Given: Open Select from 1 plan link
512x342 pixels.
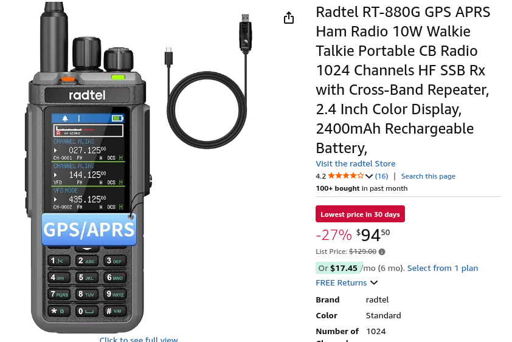Looking at the screenshot, I should click(x=443, y=268).
